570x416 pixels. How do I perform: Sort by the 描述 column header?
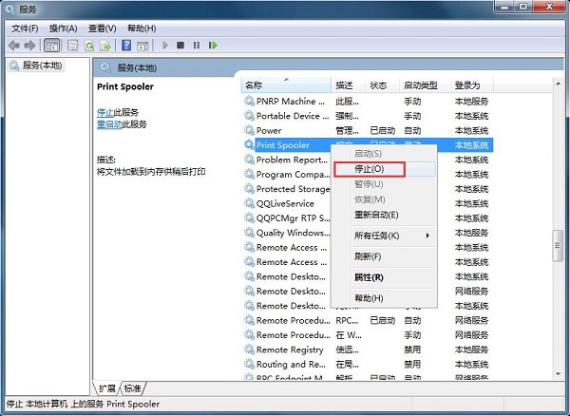(x=348, y=85)
